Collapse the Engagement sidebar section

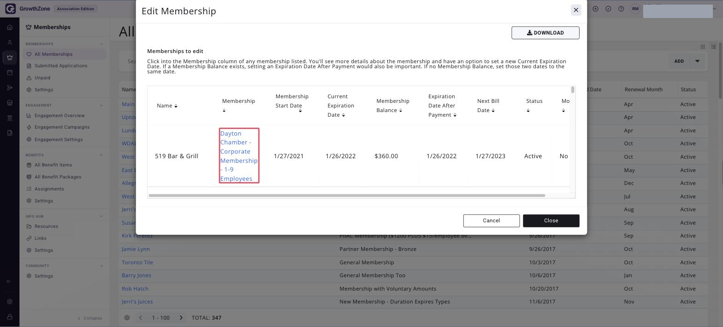click(x=101, y=105)
